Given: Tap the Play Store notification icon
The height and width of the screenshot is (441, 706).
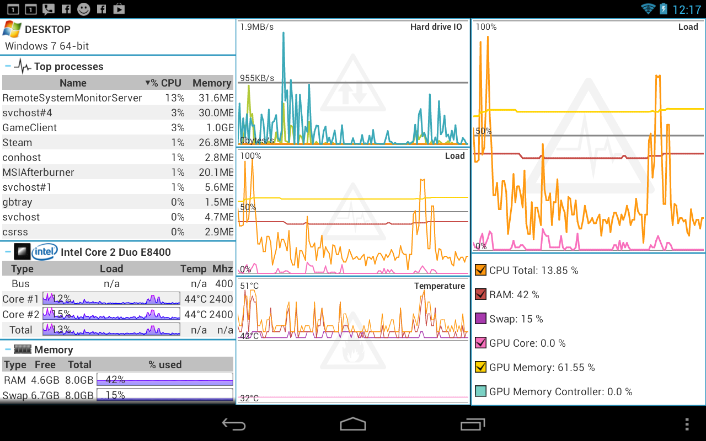Looking at the screenshot, I should click(x=118, y=9).
